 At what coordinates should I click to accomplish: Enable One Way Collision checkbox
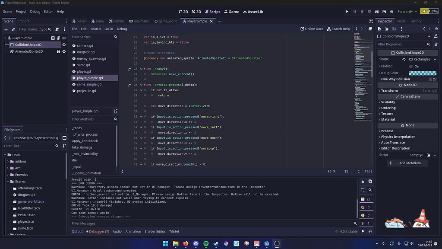pyautogui.click(x=430, y=80)
